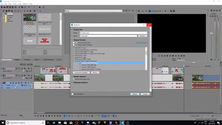This screenshot has height=125, width=222.
Task: Start playback with timeline Play button
Action: tap(43, 116)
